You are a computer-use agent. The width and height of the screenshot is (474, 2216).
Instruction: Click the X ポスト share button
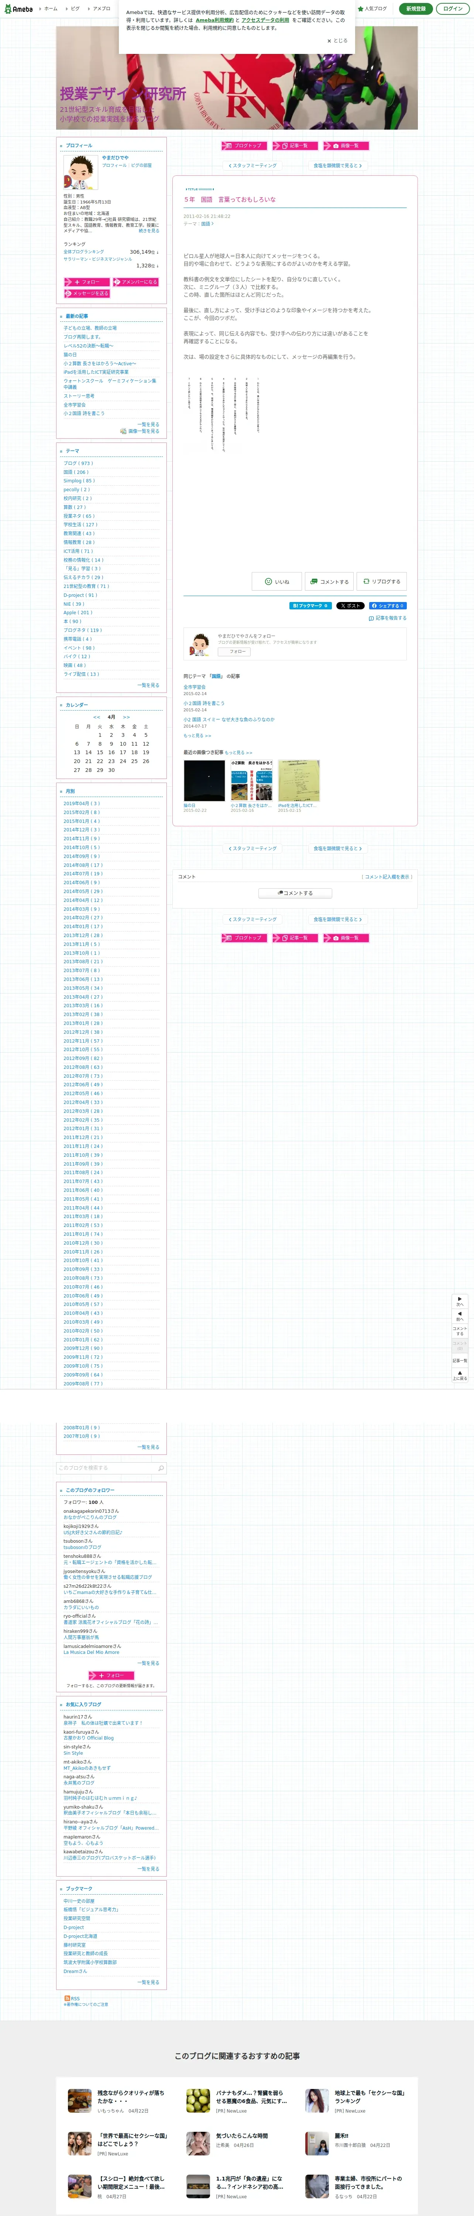(350, 606)
